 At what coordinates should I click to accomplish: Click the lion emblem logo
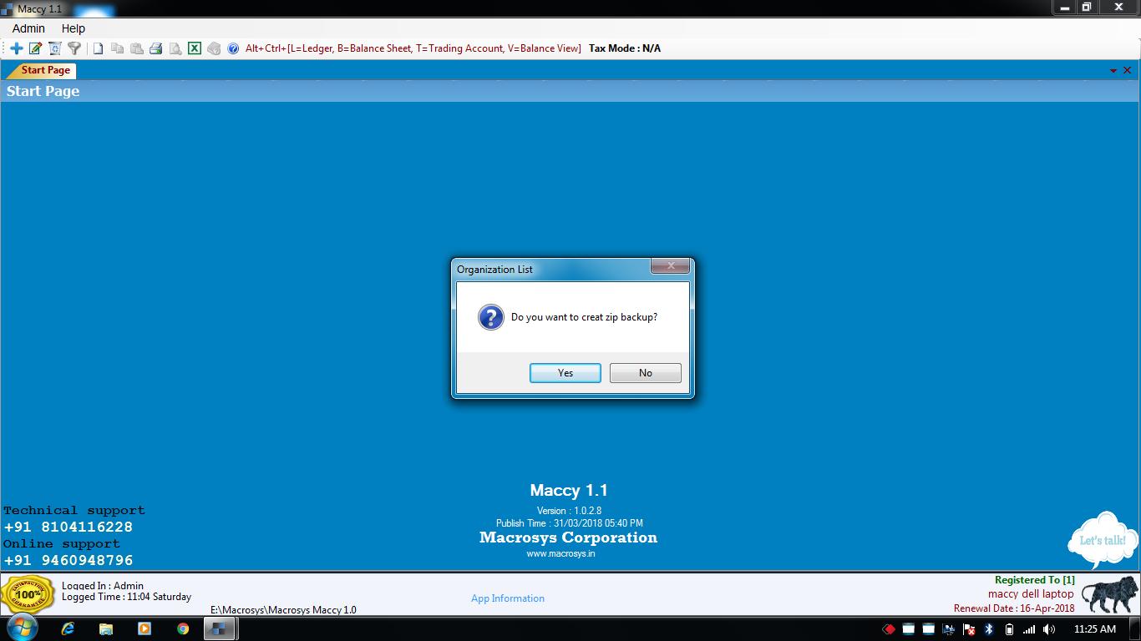(1110, 596)
